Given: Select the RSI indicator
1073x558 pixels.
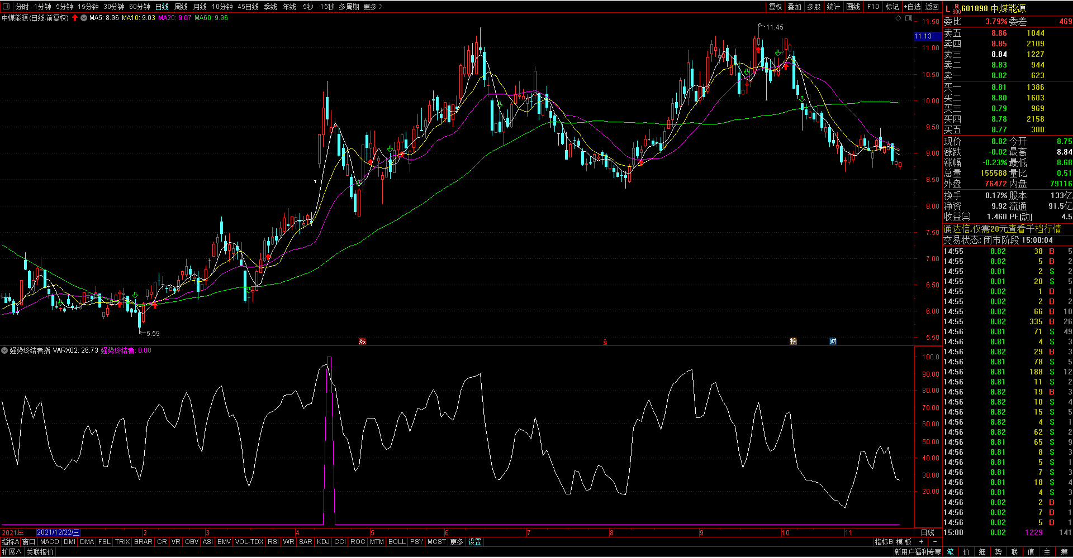Looking at the screenshot, I should tap(273, 542).
